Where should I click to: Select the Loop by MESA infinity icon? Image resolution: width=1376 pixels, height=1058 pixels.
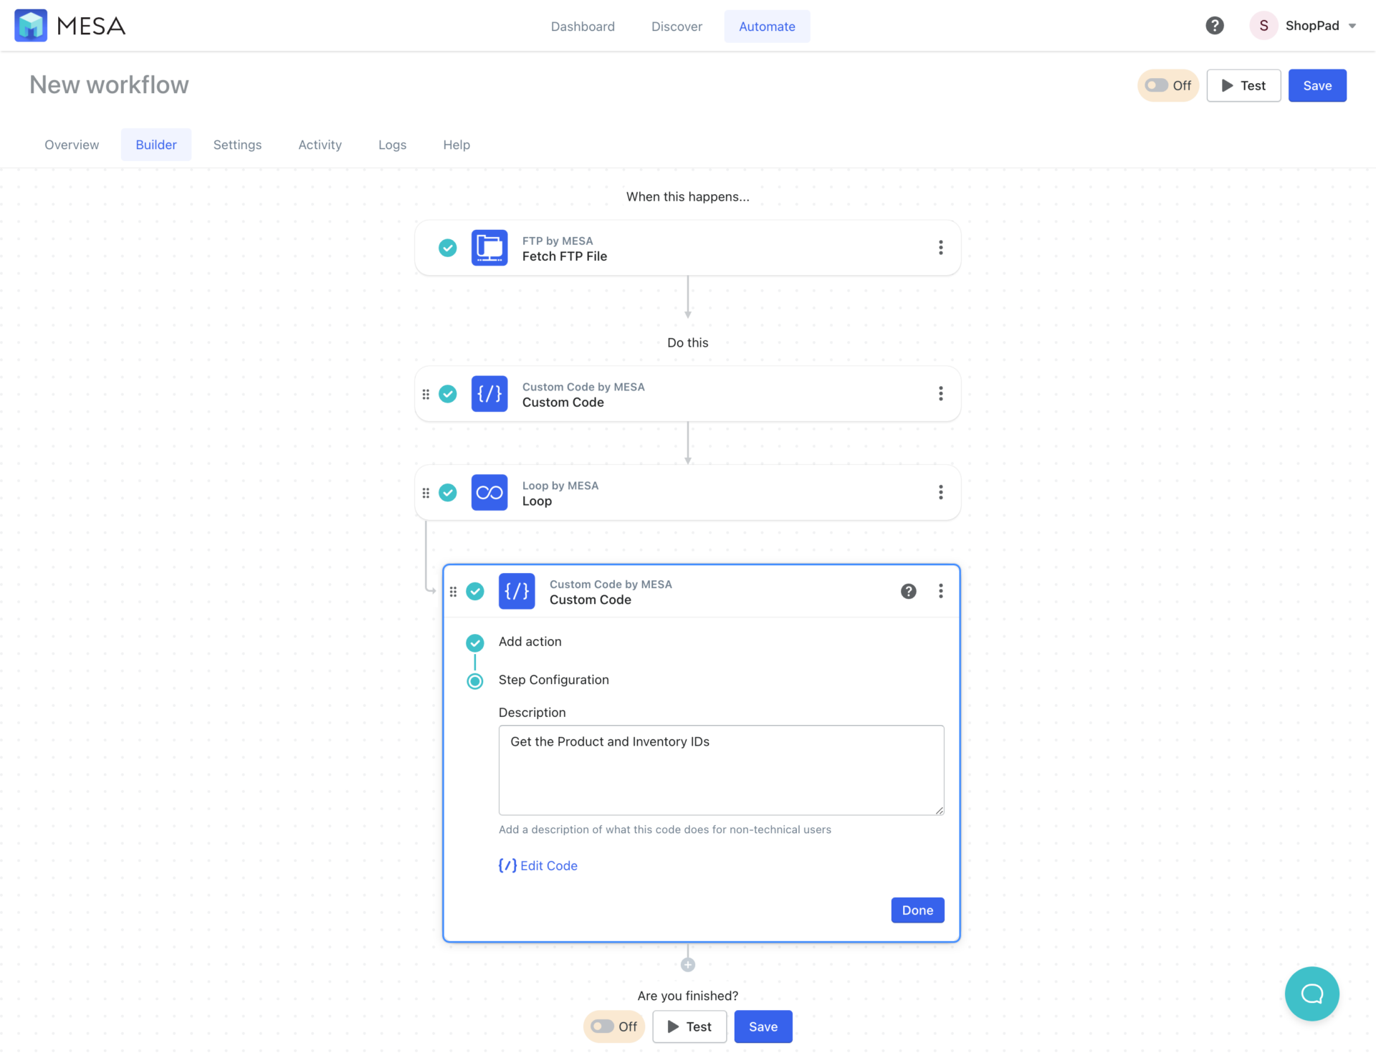[x=489, y=492]
